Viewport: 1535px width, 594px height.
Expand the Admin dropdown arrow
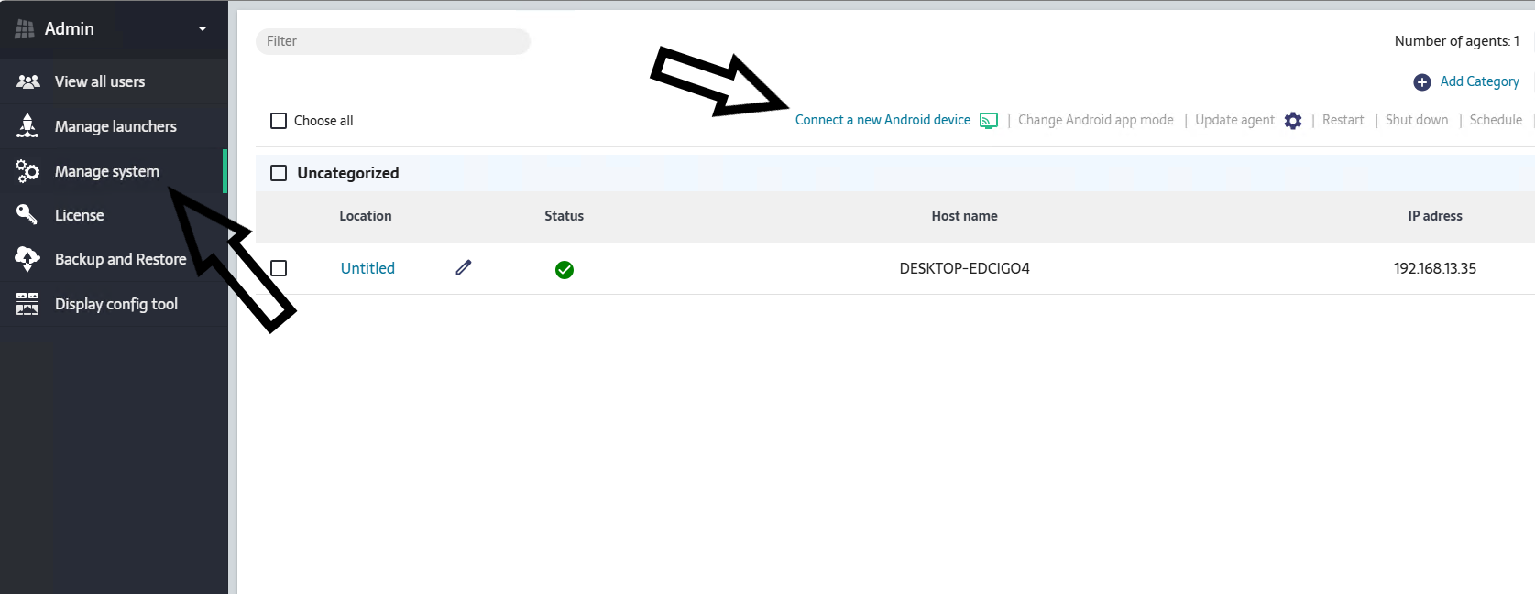click(203, 28)
